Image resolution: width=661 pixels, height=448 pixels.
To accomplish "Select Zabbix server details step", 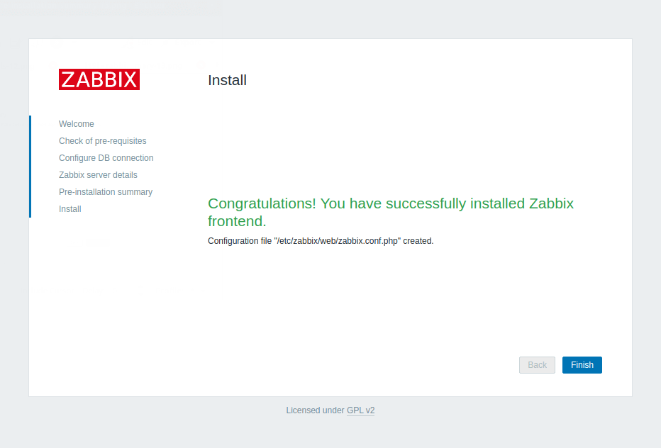I will (98, 175).
